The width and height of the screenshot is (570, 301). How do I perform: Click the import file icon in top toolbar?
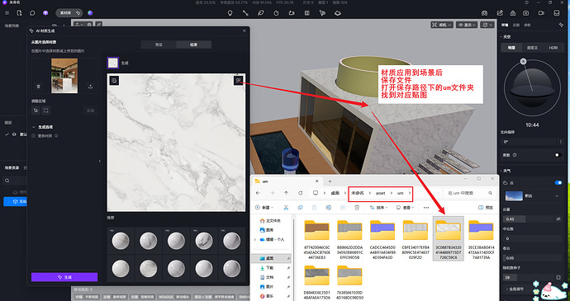click(20, 12)
